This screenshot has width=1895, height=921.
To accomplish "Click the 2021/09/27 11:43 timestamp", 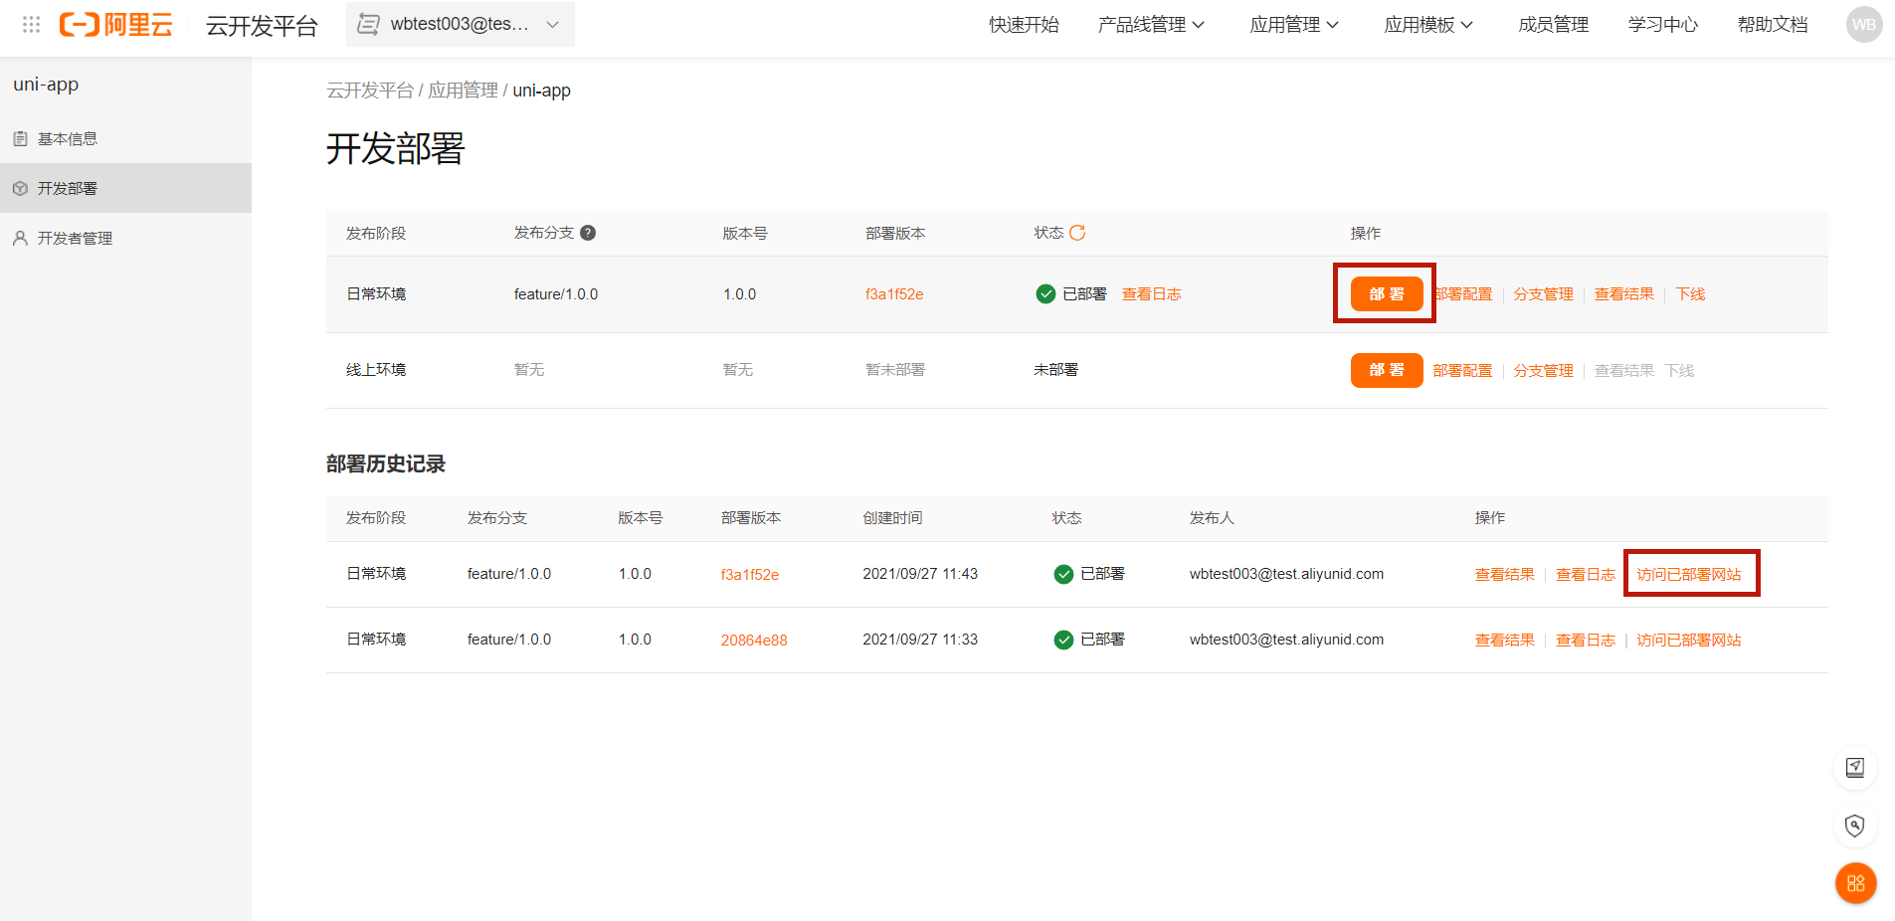I will pos(920,574).
